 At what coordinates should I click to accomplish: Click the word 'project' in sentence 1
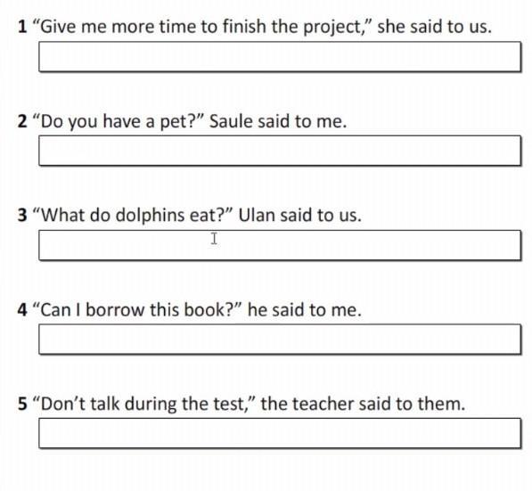332,28
